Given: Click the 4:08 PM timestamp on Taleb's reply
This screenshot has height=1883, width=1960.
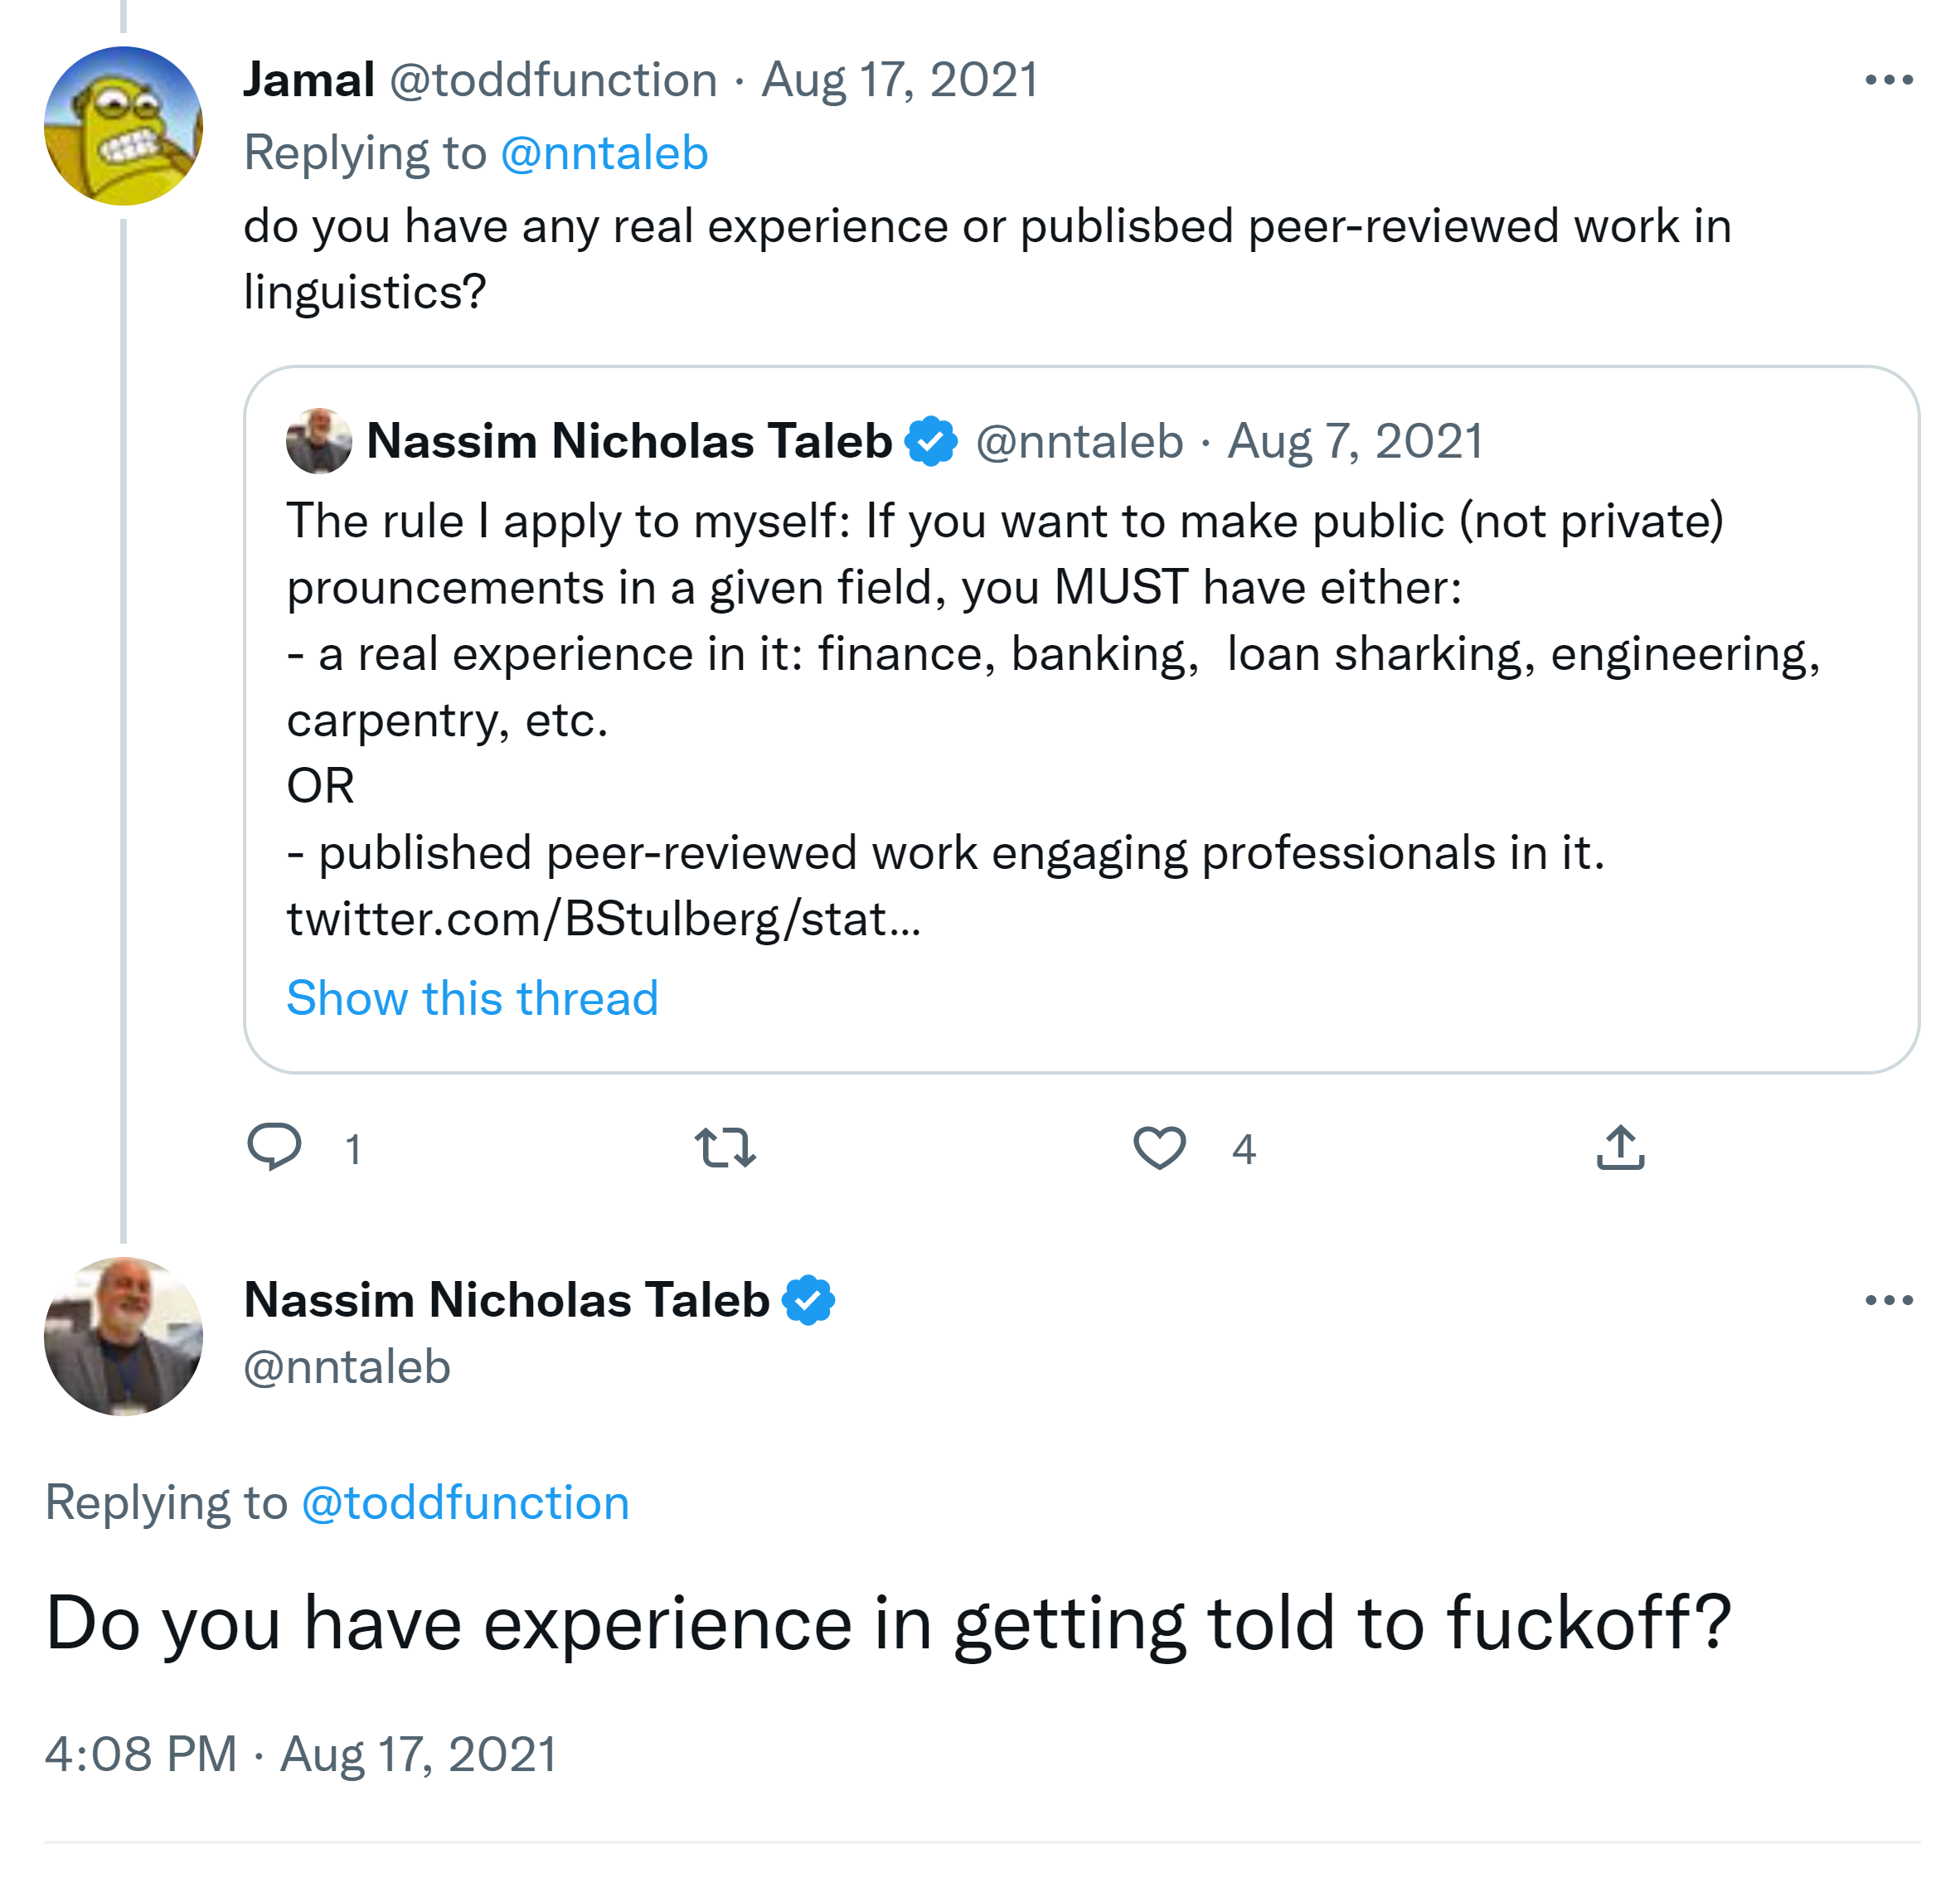Looking at the screenshot, I should [x=140, y=1754].
